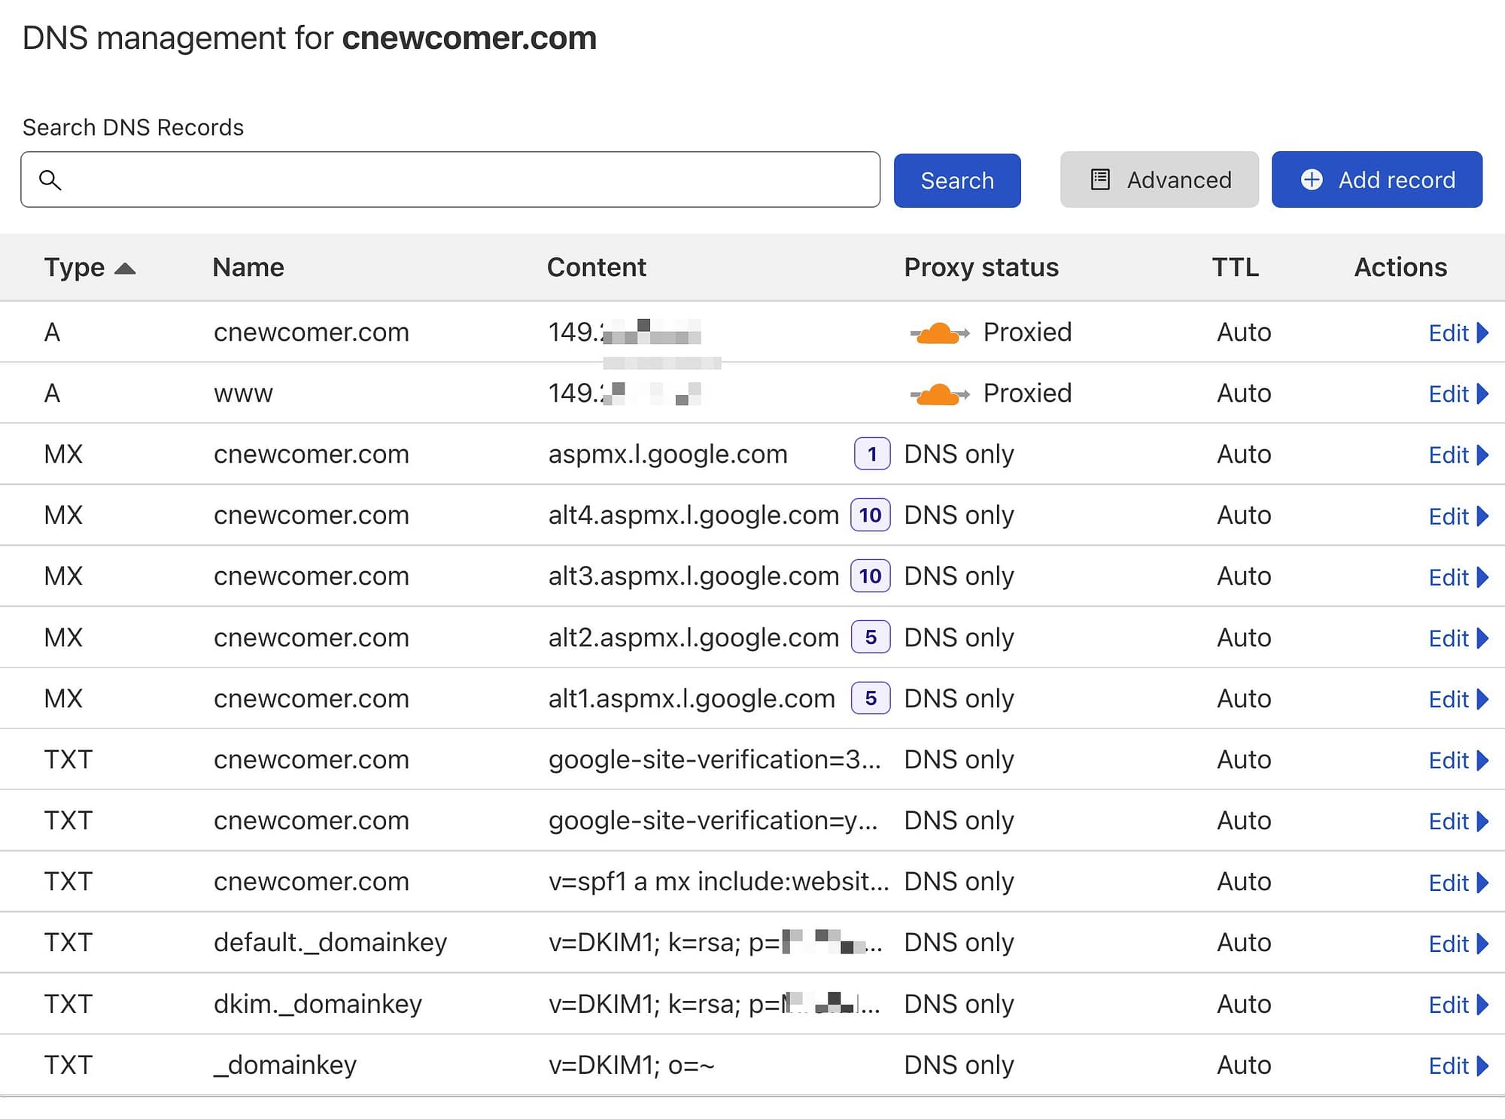Click the orange proxied cloud on www record
The height and width of the screenshot is (1119, 1505).
[x=938, y=394]
